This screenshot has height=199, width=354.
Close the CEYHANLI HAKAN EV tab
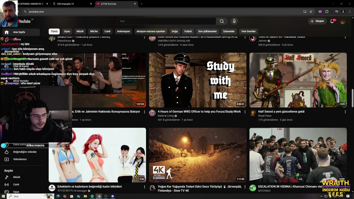pyautogui.click(x=47, y=4)
